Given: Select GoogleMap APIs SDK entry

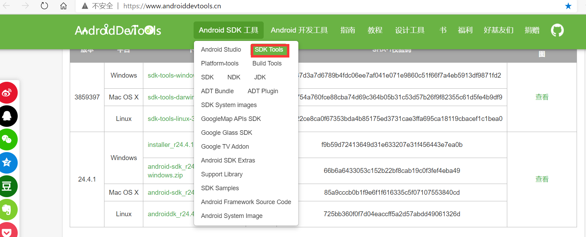Looking at the screenshot, I should pyautogui.click(x=231, y=119).
